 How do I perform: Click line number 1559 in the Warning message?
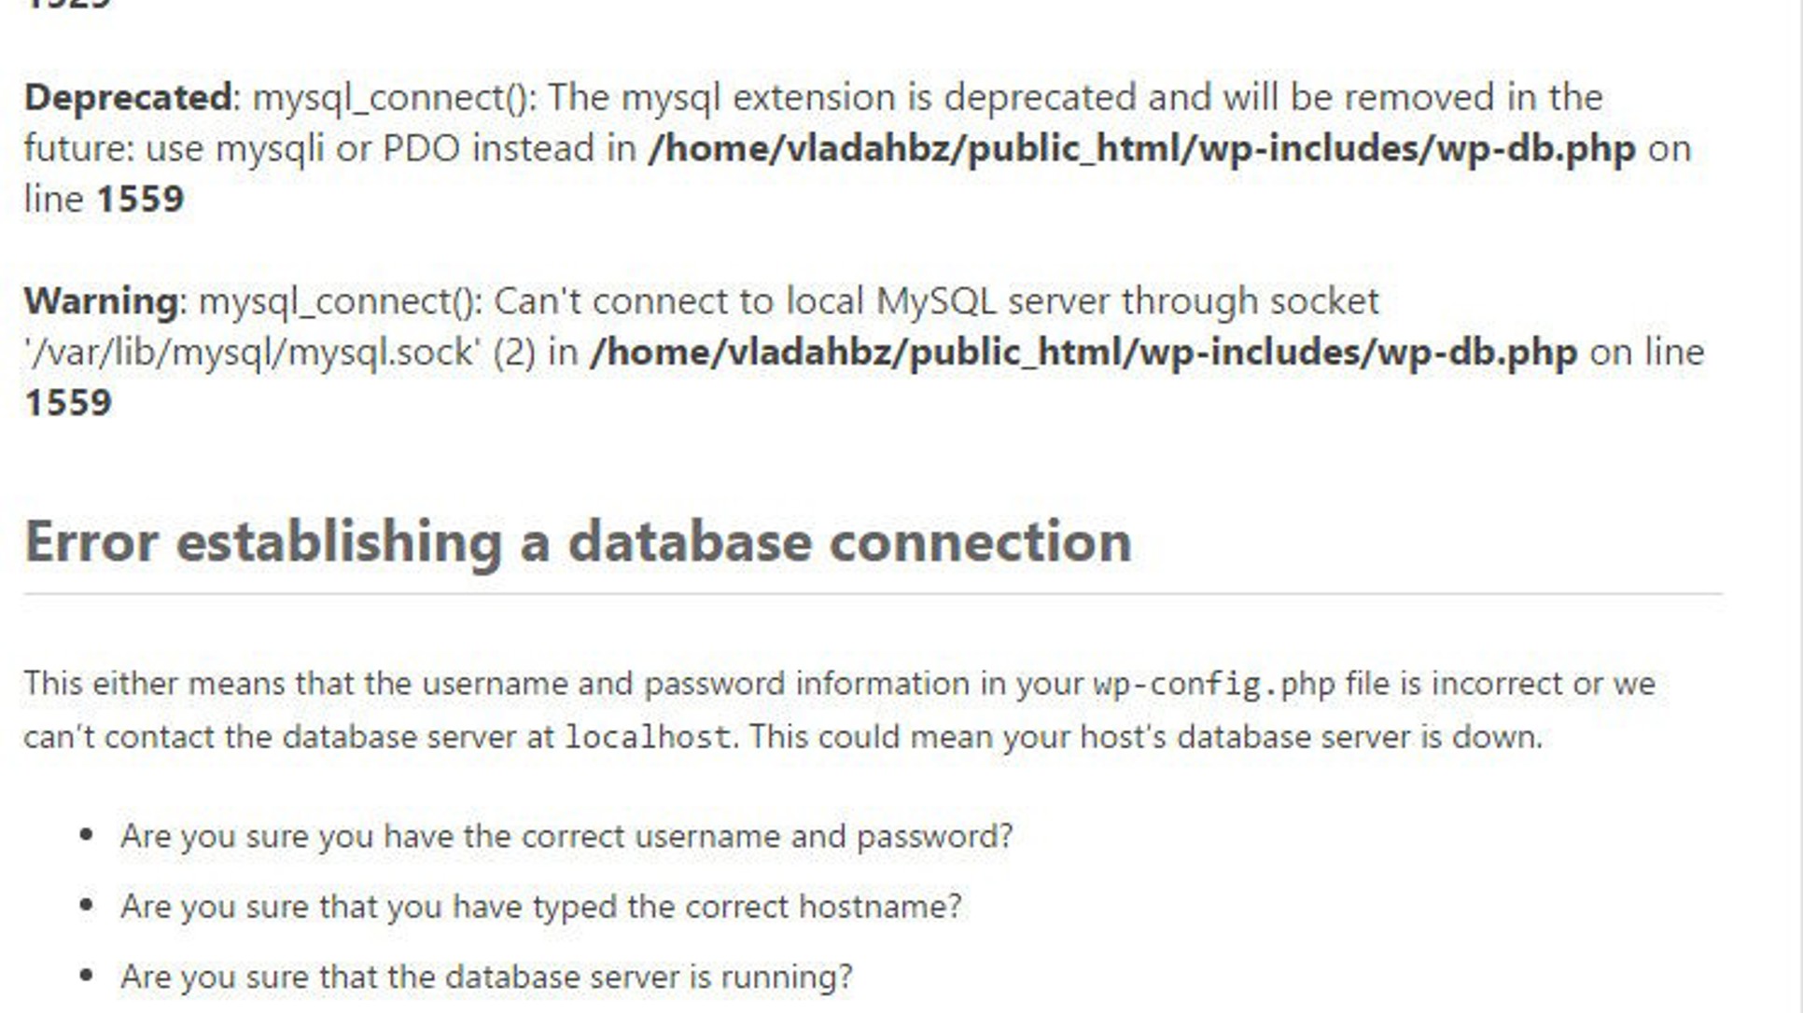pos(68,403)
